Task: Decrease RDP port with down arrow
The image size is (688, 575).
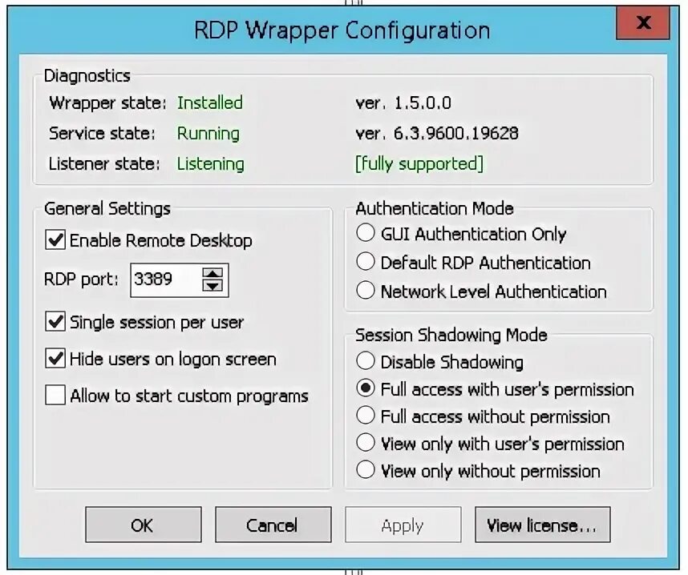Action: (212, 286)
